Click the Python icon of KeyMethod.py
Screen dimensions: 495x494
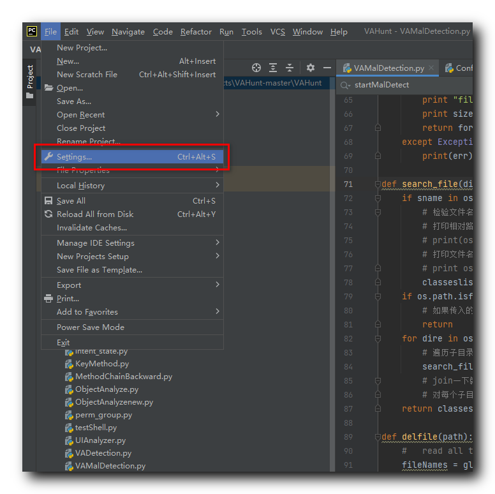pos(69,364)
